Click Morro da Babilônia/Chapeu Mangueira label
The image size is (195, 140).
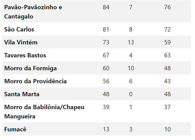pyautogui.click(x=44, y=112)
